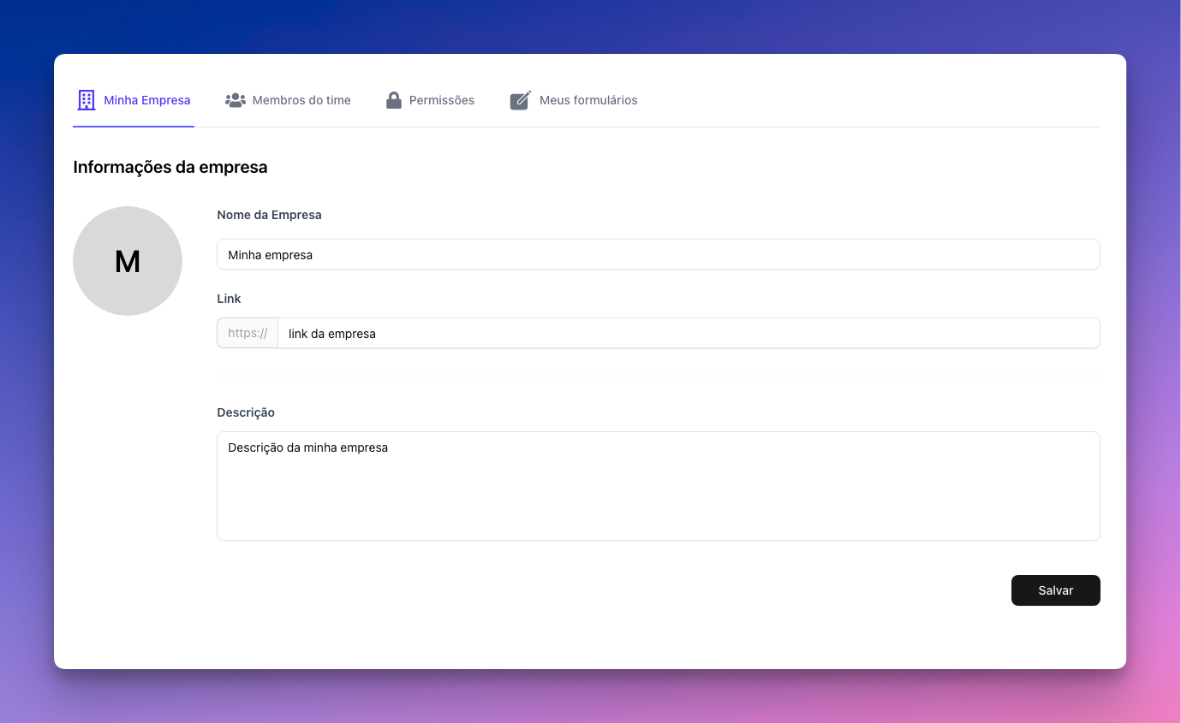Click the building icon for Minha Empresa
Screen dimensions: 1181x723
point(86,100)
